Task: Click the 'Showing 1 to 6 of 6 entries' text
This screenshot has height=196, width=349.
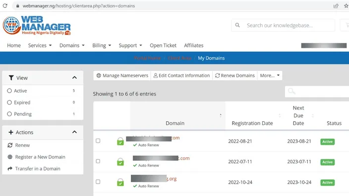Action: [x=124, y=94]
